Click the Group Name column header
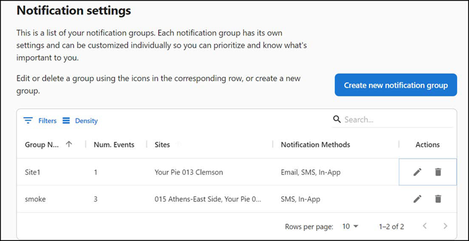 42,145
